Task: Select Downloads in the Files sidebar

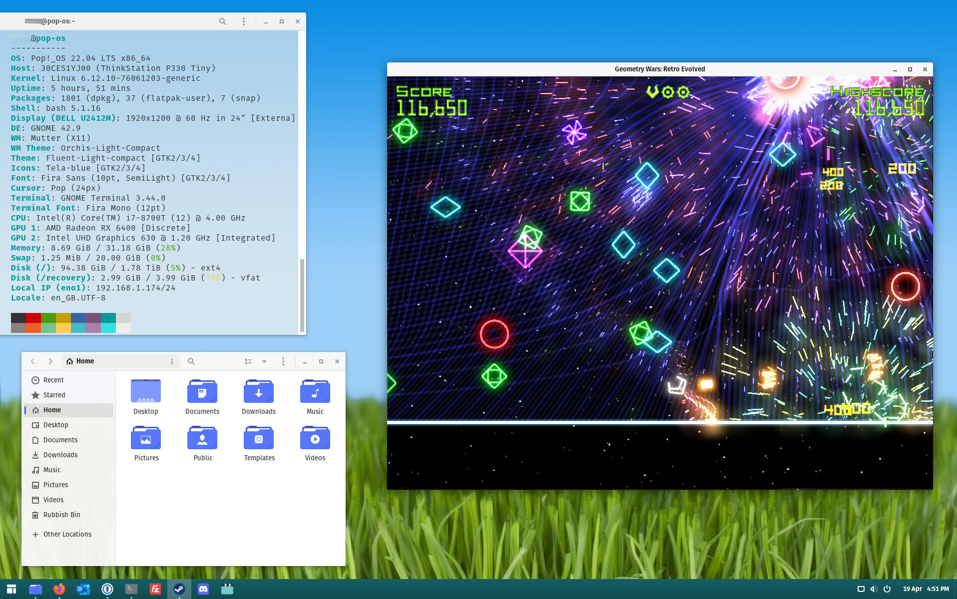Action: (69, 455)
